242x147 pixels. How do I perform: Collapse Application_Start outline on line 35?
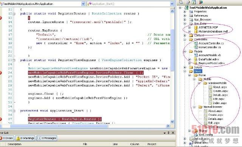tap(14, 111)
